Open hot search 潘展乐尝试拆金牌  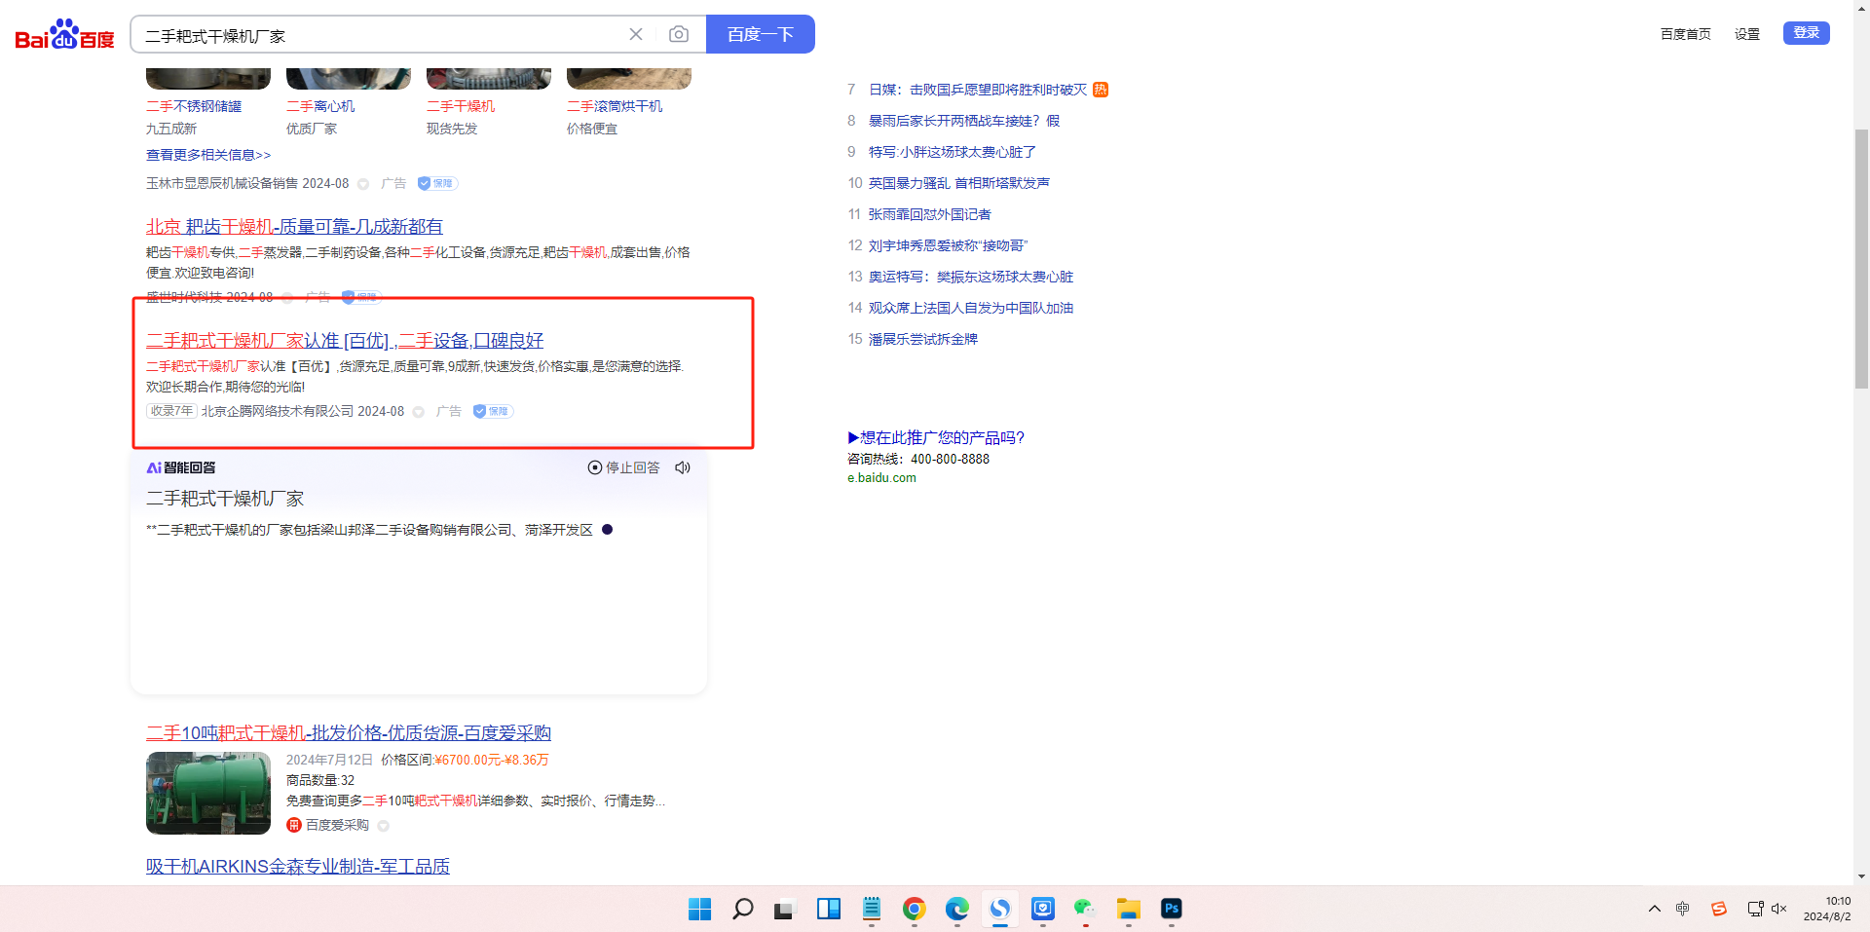923,339
